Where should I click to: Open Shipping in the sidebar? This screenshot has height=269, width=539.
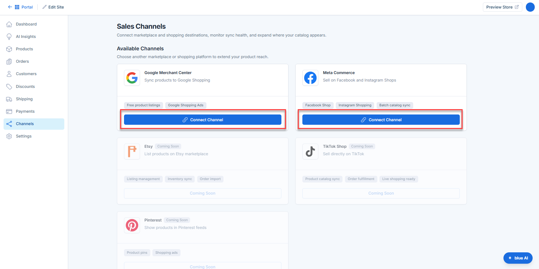point(34,99)
